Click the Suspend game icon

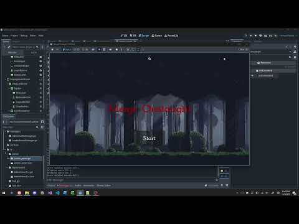click(x=52, y=50)
